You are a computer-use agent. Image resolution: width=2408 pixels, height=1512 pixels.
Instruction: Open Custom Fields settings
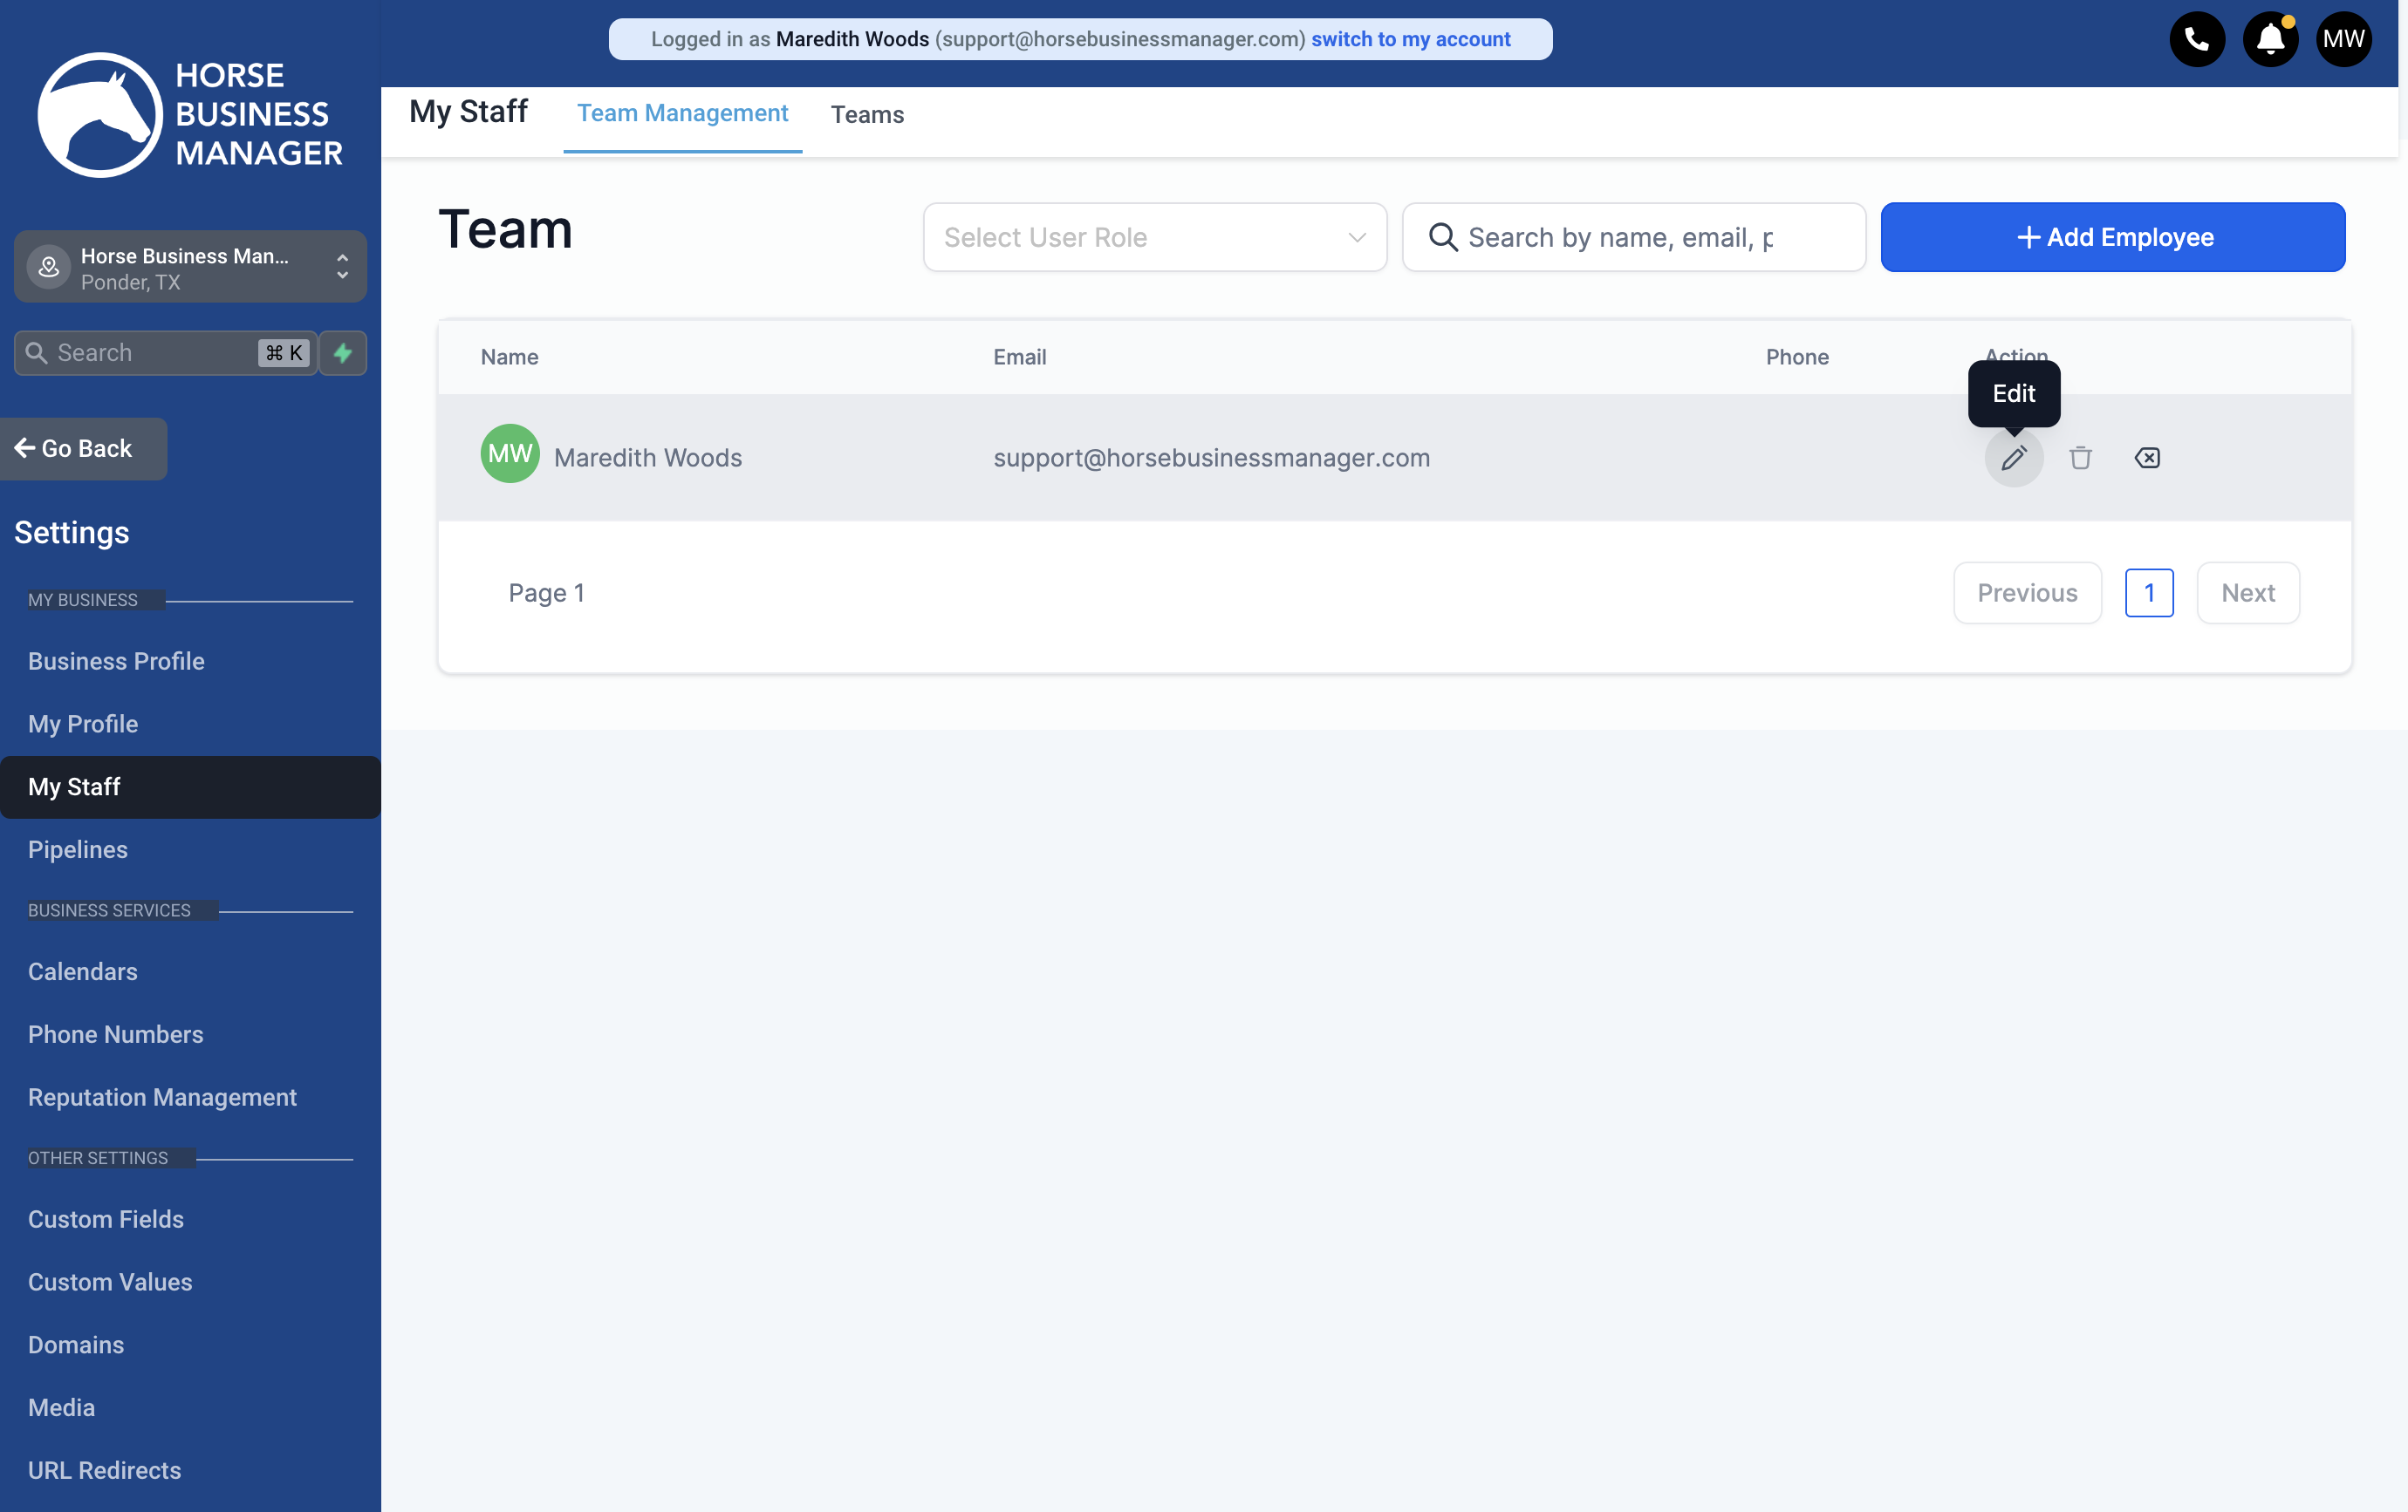click(106, 1219)
